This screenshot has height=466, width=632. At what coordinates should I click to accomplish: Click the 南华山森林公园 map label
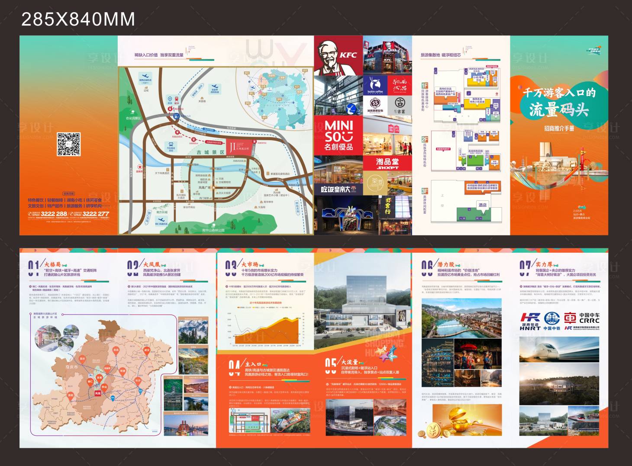pyautogui.click(x=213, y=230)
